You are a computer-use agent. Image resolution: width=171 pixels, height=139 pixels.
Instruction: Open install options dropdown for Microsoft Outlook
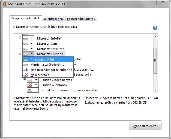[28, 54]
